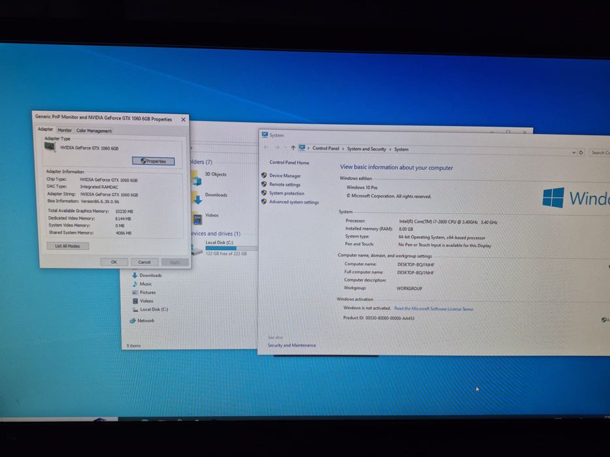This screenshot has height=457, width=610.
Task: Click '10230 MB' total graphics memory value
Action: point(124,212)
